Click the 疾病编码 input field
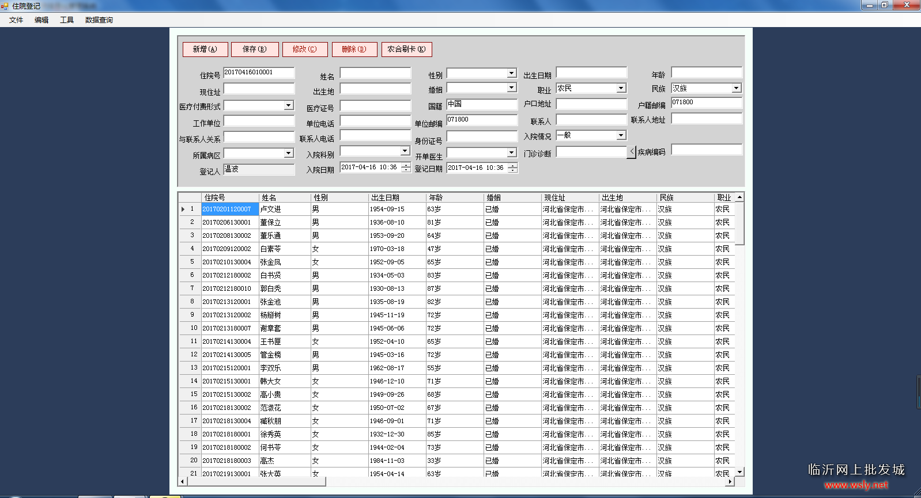The image size is (921, 498). (707, 150)
